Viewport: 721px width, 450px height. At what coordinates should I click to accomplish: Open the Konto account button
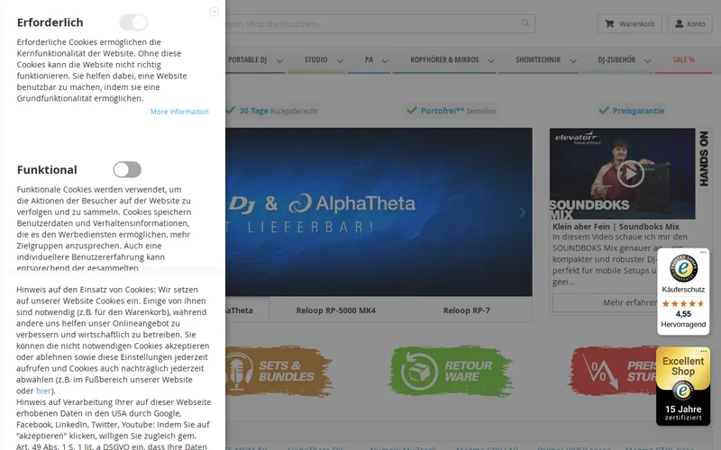[x=689, y=24]
